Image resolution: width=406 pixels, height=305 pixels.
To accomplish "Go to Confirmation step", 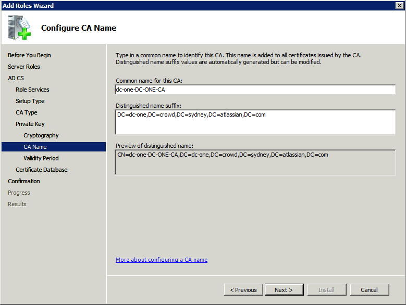I will (24, 181).
